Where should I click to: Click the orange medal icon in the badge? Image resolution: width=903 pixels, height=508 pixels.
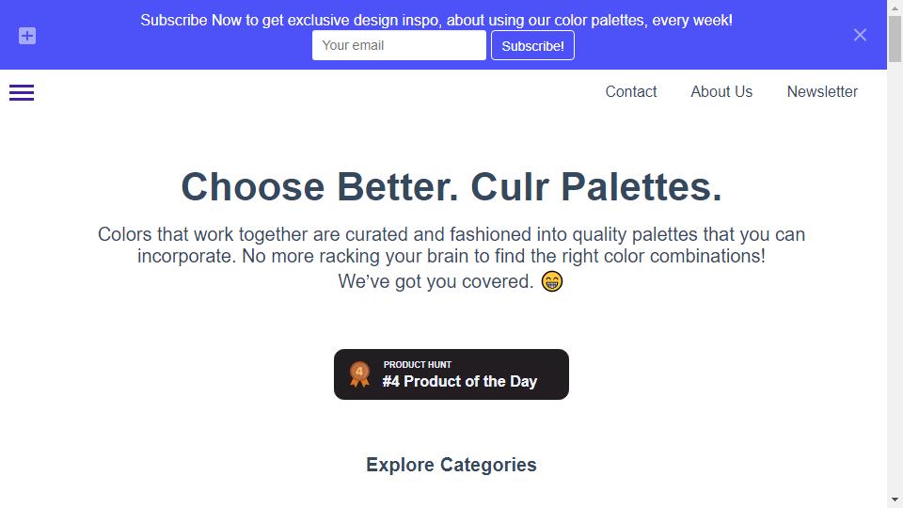tap(359, 374)
